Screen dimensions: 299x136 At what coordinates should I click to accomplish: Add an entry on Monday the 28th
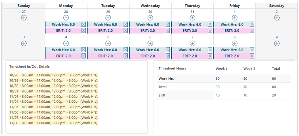[x=66, y=18]
